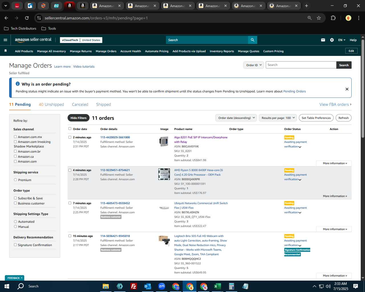This screenshot has width=365, height=292.
Task: Click Set Table Preferences button
Action: point(316,118)
